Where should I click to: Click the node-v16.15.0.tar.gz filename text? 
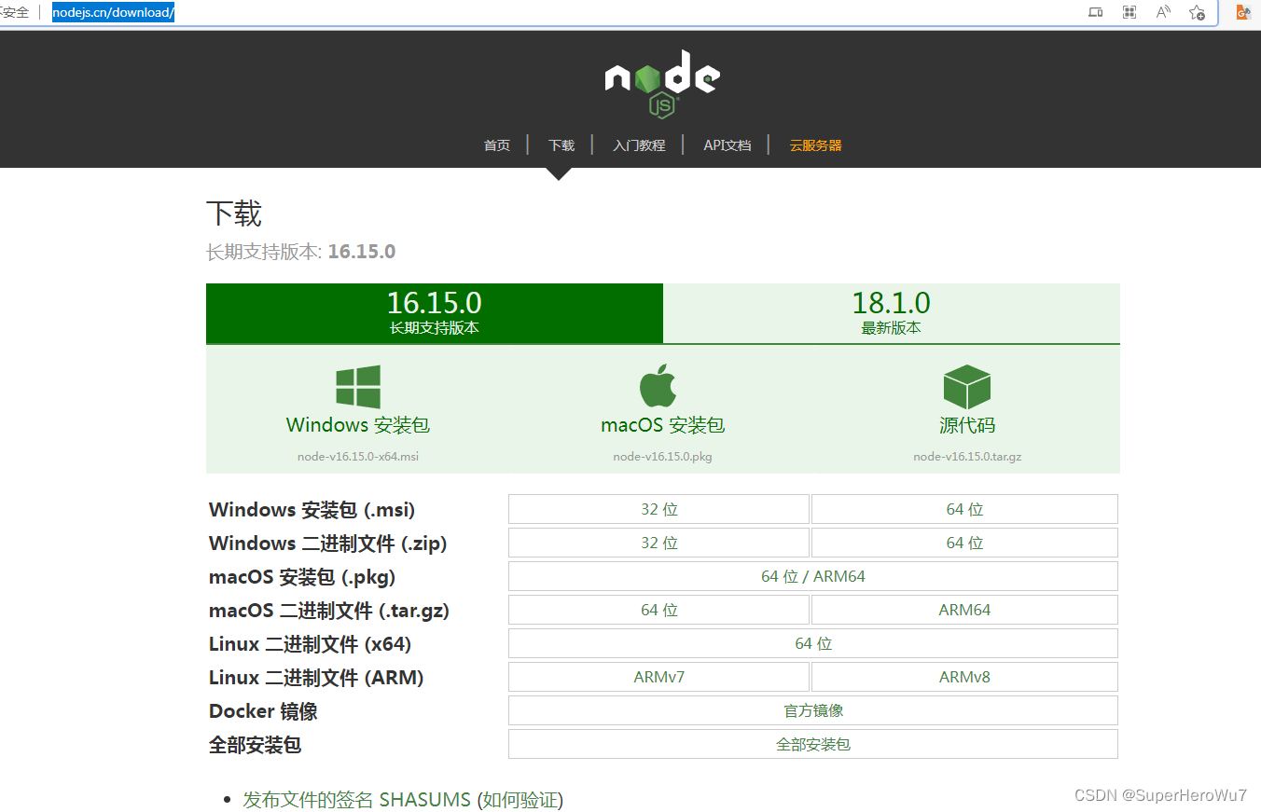(967, 457)
